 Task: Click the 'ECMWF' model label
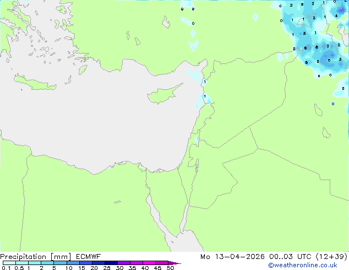[89, 257]
